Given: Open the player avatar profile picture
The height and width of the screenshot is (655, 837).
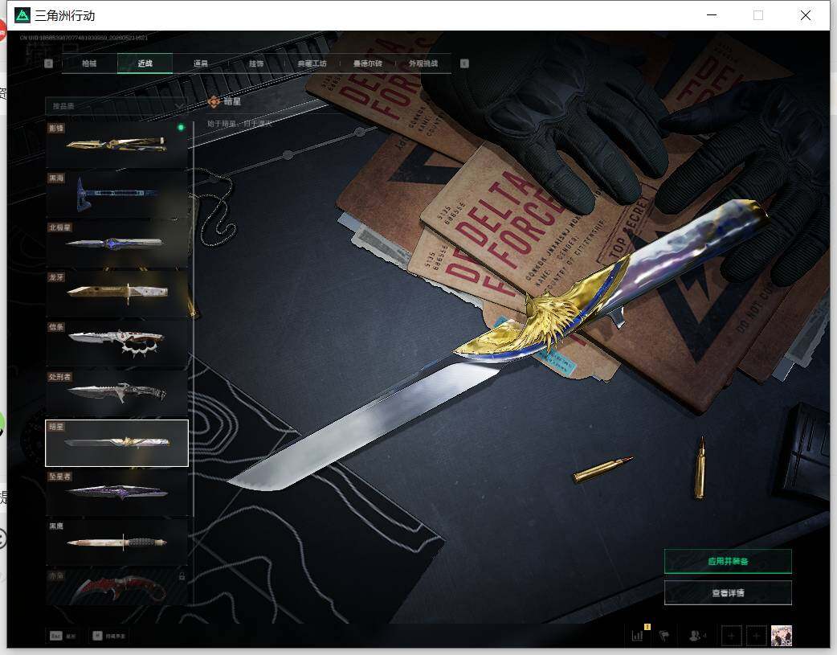Looking at the screenshot, I should coord(782,636).
